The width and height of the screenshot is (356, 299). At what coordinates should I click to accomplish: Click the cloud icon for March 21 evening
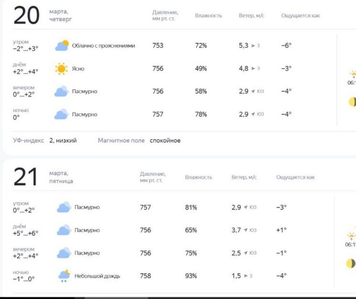(x=64, y=253)
